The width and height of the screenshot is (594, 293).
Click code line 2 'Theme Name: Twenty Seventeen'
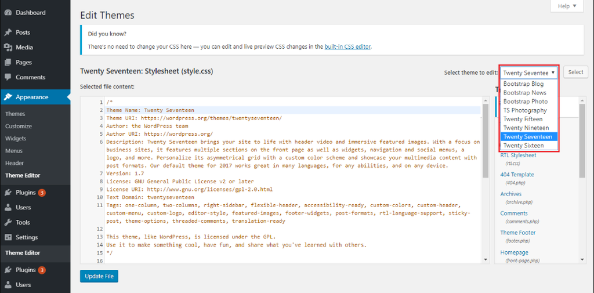[x=150, y=110]
